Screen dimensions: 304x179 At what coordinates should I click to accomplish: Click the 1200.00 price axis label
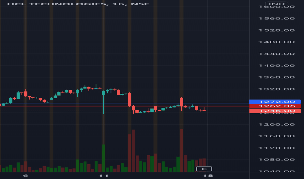pos(277,124)
